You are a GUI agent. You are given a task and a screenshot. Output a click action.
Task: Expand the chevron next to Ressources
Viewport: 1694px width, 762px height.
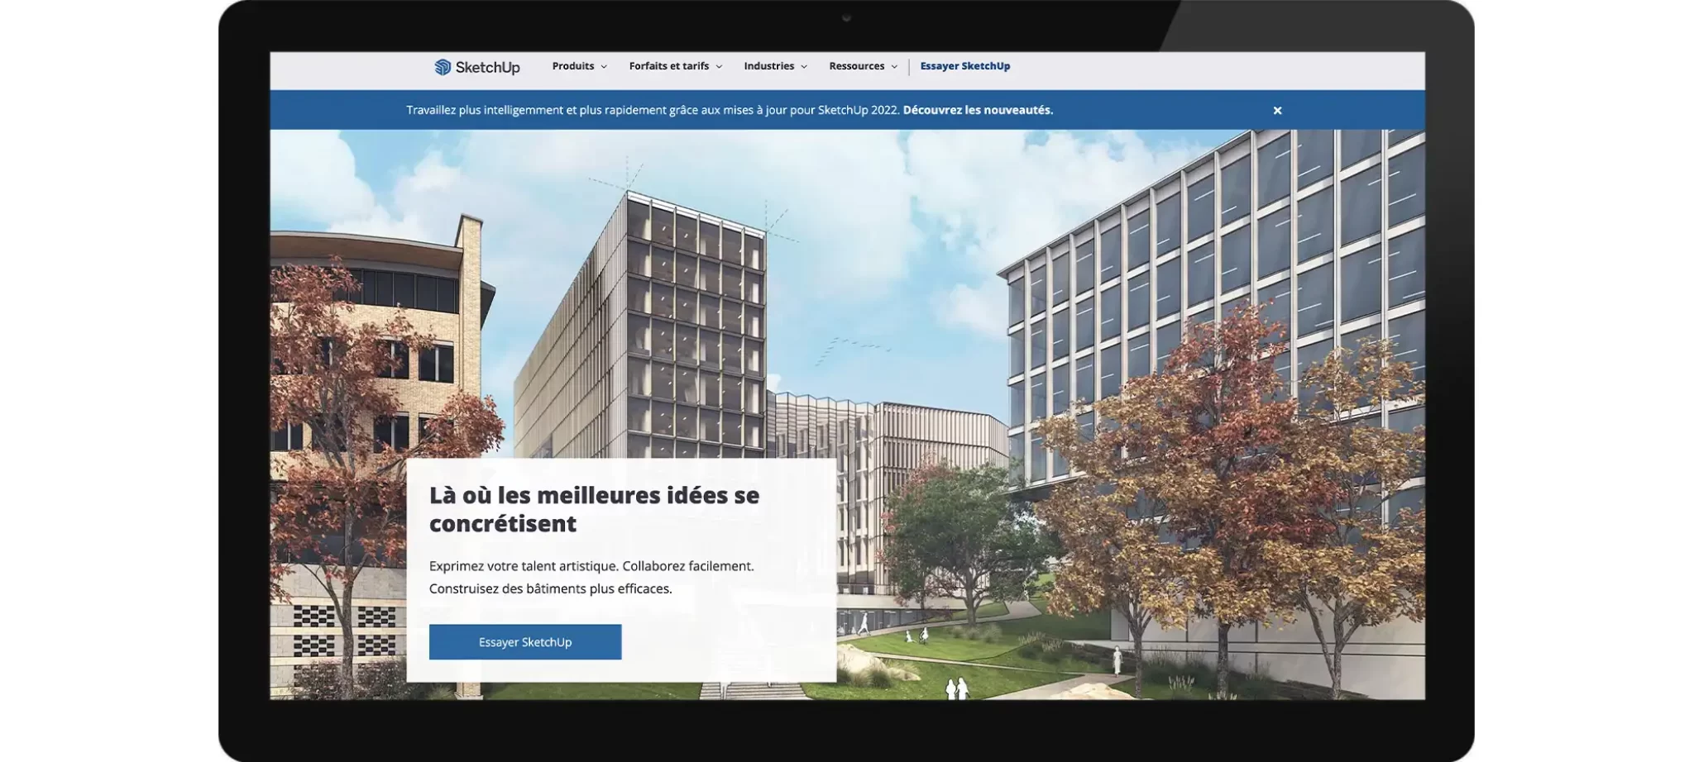(894, 67)
